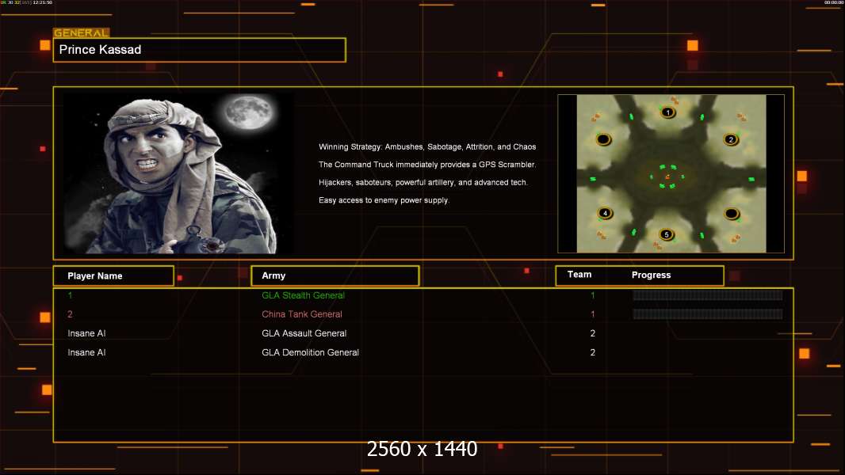Click team number for GLA Assault General

point(593,333)
